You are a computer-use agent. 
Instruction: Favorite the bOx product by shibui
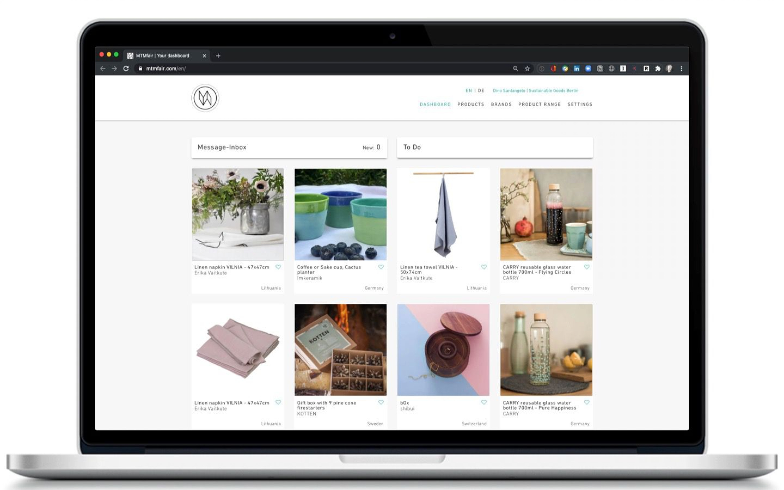483,402
